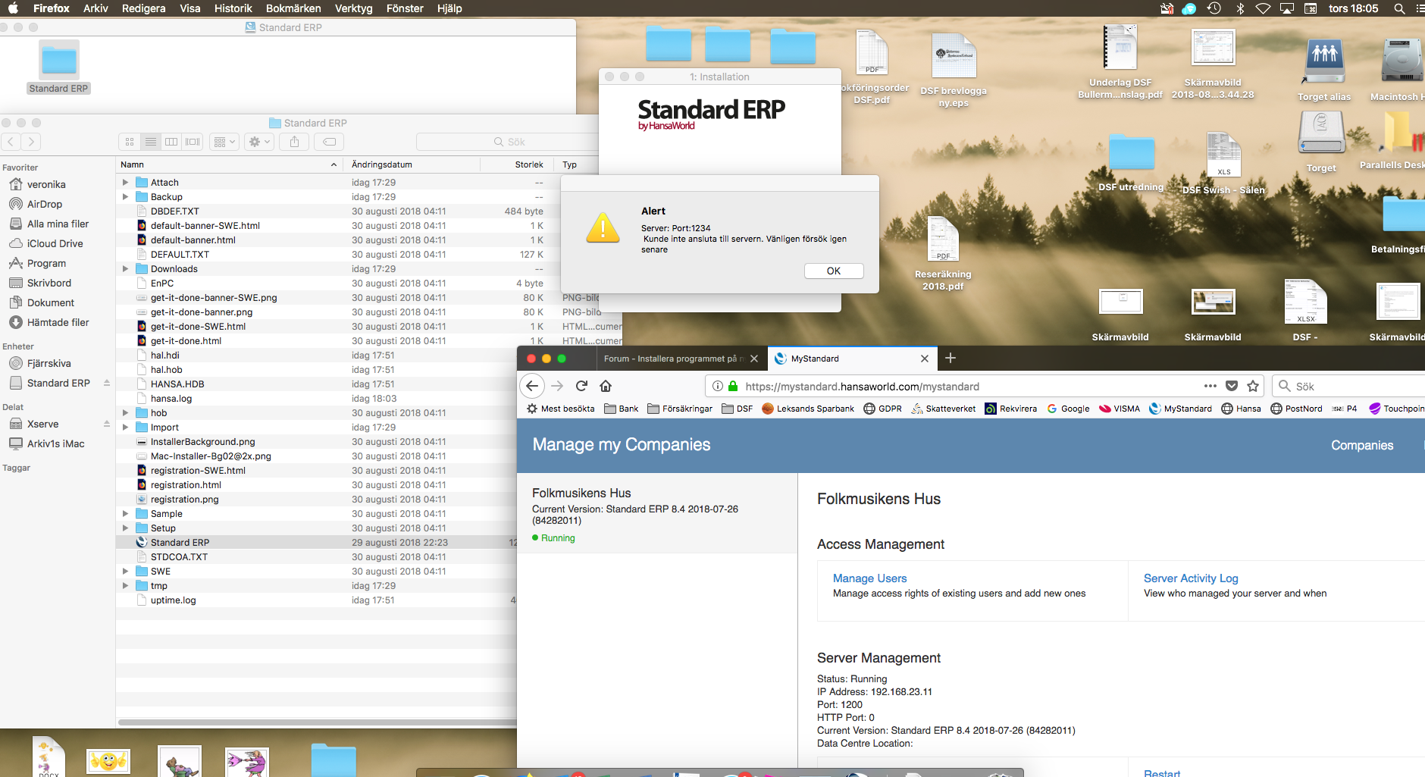Open the Skatteverket bookmark
Viewport: 1425px width, 777px height.
[944, 409]
